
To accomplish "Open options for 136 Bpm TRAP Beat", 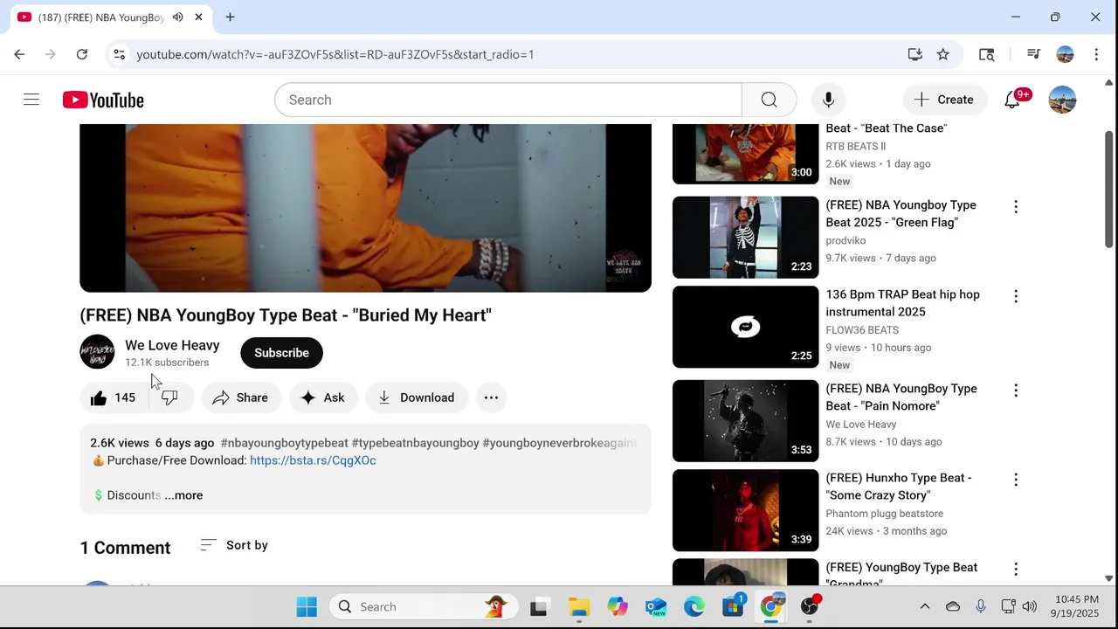I will [x=1015, y=296].
